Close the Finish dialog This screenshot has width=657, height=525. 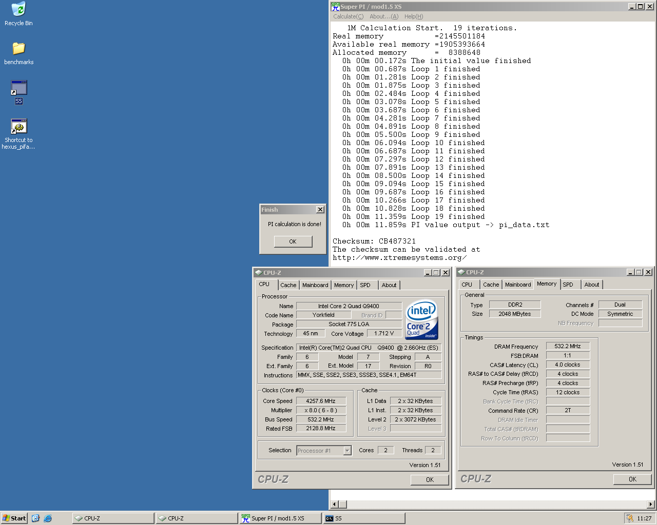[x=320, y=210]
